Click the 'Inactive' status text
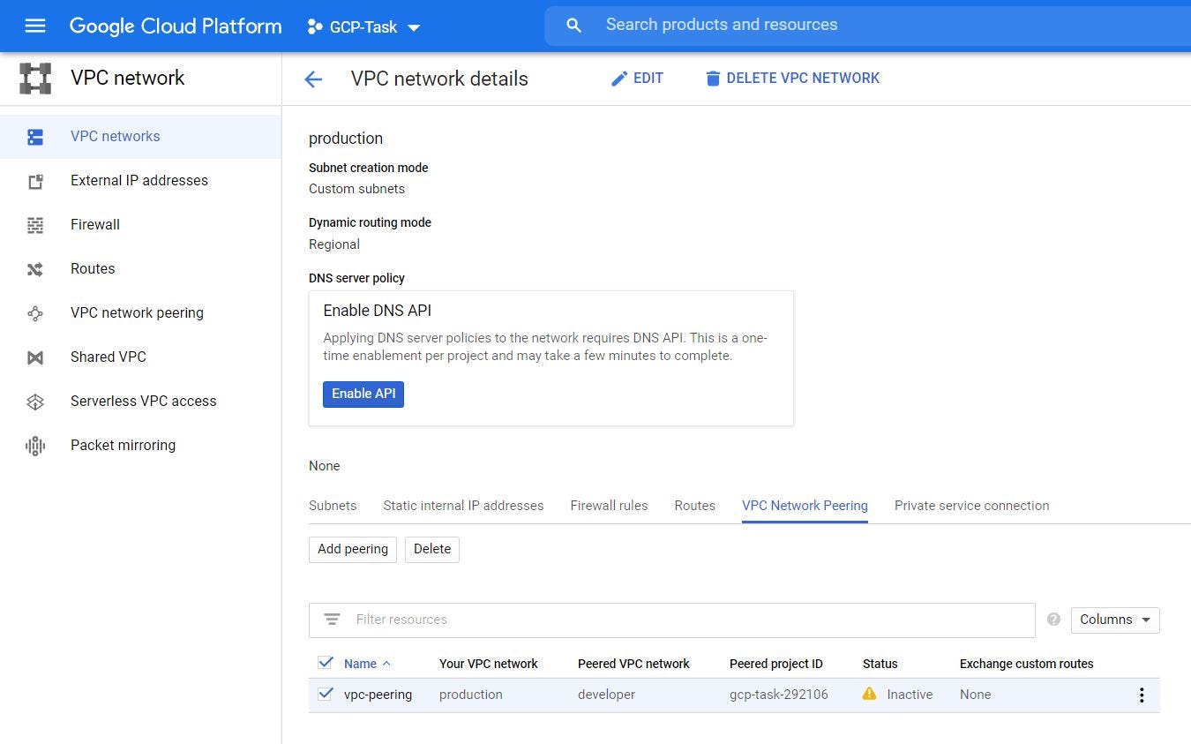This screenshot has width=1191, height=744. 910,695
